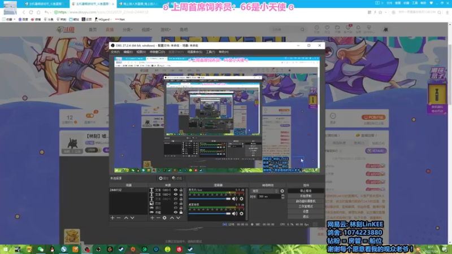The image size is (452, 254).
Task: Open the OBS 视图 menu
Action: coord(141,52)
